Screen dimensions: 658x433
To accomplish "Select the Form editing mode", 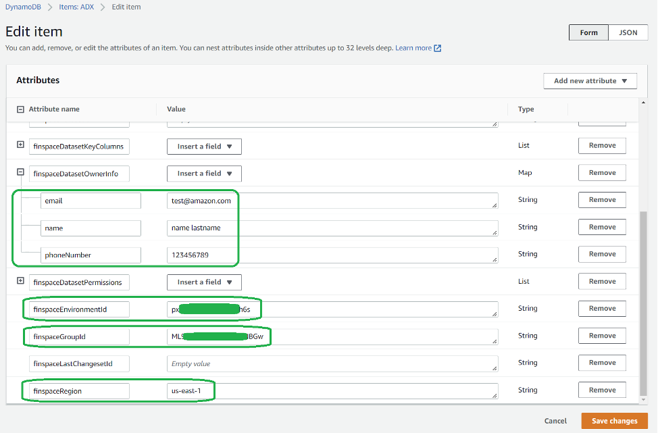I will 588,32.
